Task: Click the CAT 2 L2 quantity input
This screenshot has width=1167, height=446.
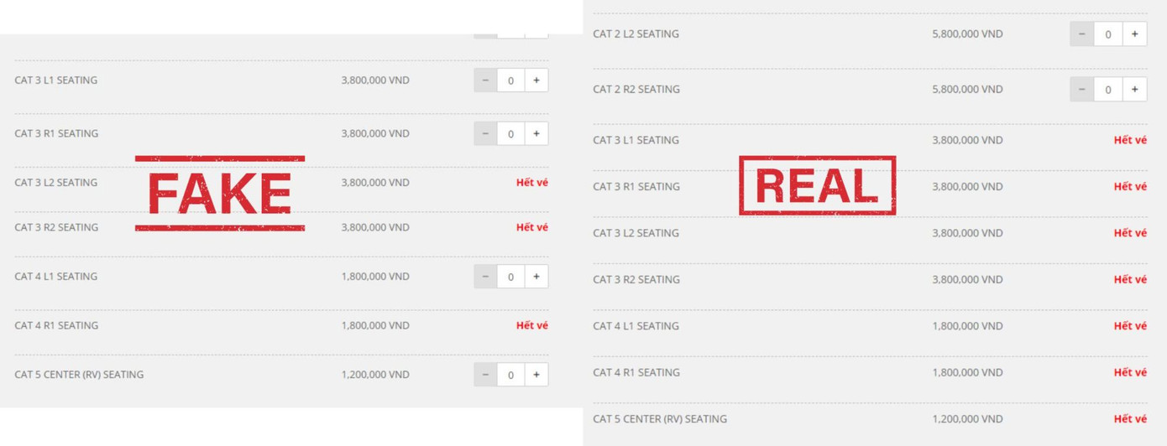Action: pyautogui.click(x=1108, y=34)
